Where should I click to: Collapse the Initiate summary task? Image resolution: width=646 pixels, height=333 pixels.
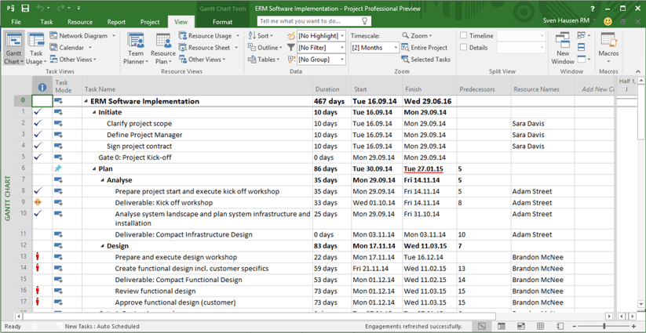[x=94, y=112]
